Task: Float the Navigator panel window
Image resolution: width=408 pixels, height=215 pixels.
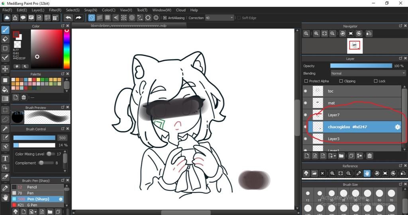Action: (x=400, y=26)
